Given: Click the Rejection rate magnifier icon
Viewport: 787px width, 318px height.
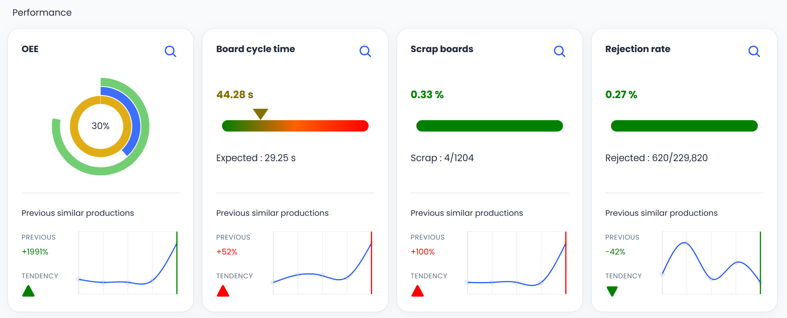Looking at the screenshot, I should (x=754, y=51).
